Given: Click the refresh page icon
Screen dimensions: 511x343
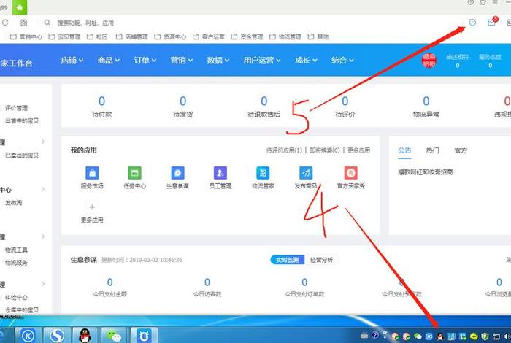Looking at the screenshot, I should [5, 23].
